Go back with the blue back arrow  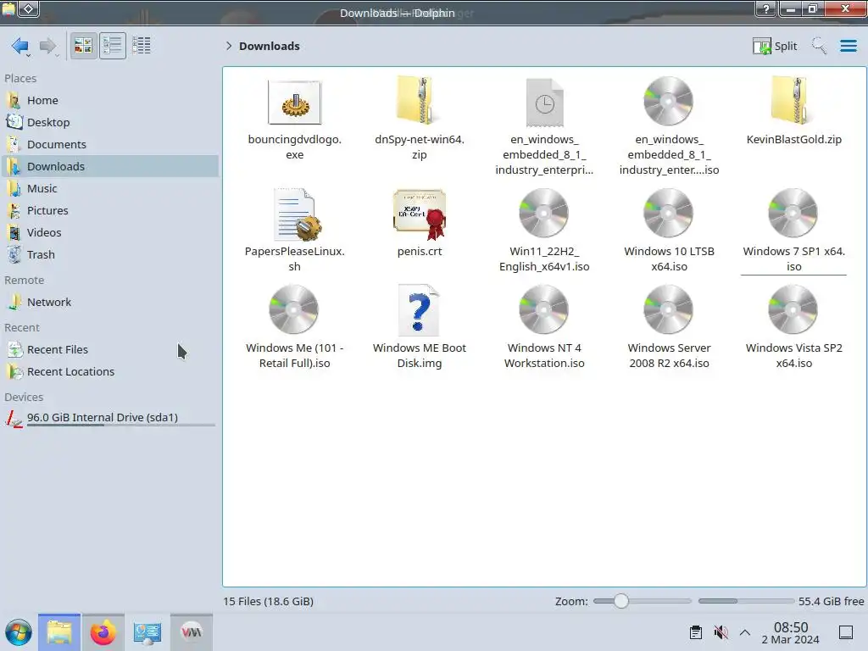(20, 46)
